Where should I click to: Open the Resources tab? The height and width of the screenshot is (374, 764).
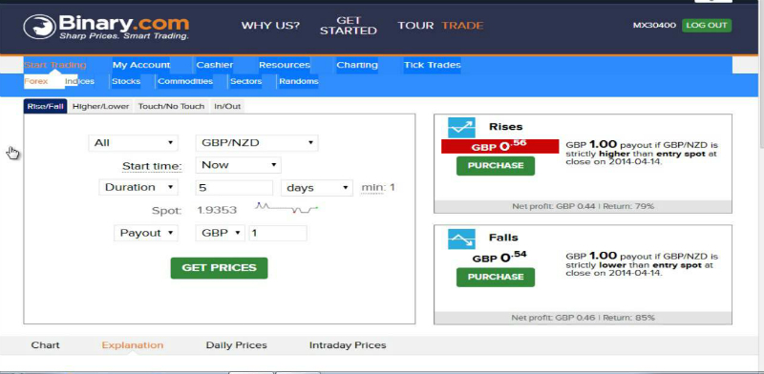point(284,65)
